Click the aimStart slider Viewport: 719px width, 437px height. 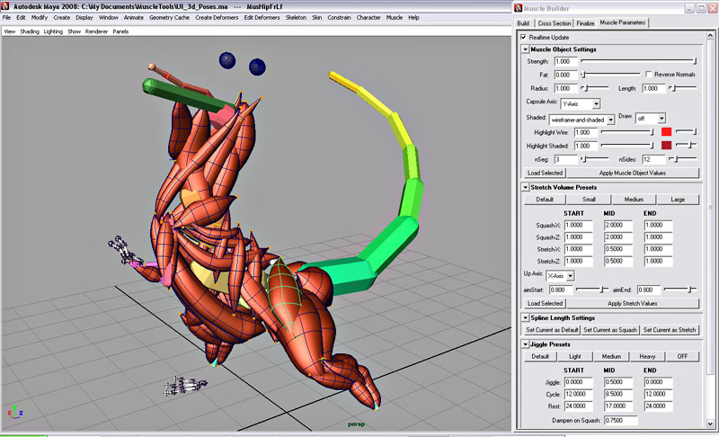click(592, 290)
